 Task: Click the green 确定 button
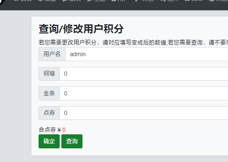(49, 141)
